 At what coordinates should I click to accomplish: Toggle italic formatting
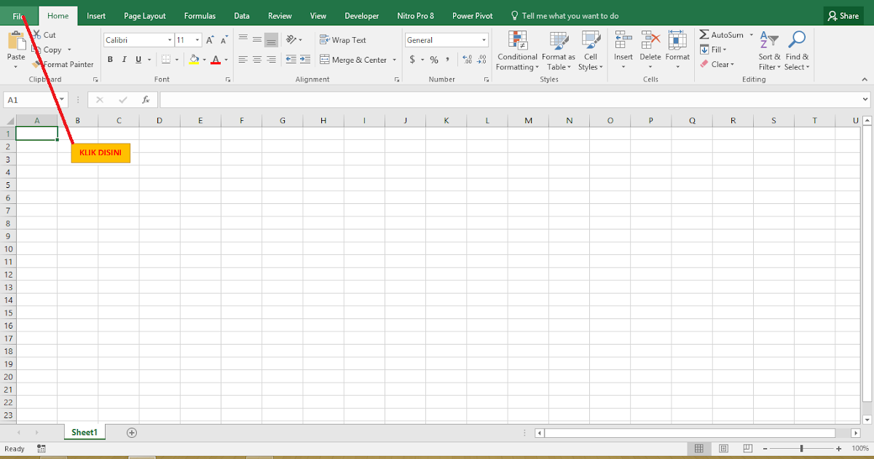[x=124, y=59]
